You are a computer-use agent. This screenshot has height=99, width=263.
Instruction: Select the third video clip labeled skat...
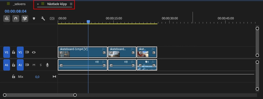(x=147, y=52)
